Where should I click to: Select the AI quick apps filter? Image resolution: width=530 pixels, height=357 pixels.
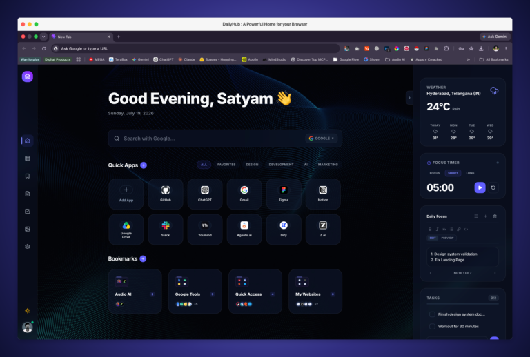(x=306, y=165)
